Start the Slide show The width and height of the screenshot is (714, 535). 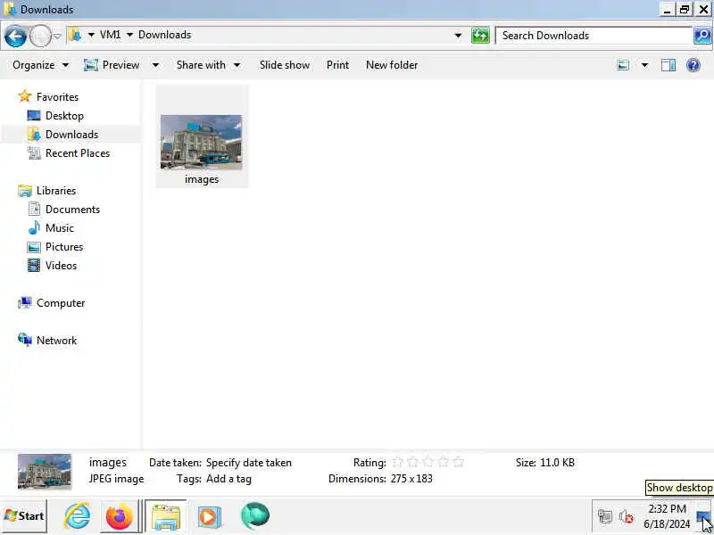(285, 65)
